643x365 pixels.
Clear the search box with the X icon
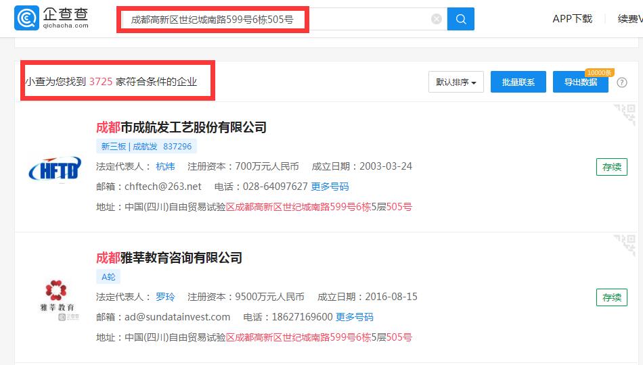(437, 19)
